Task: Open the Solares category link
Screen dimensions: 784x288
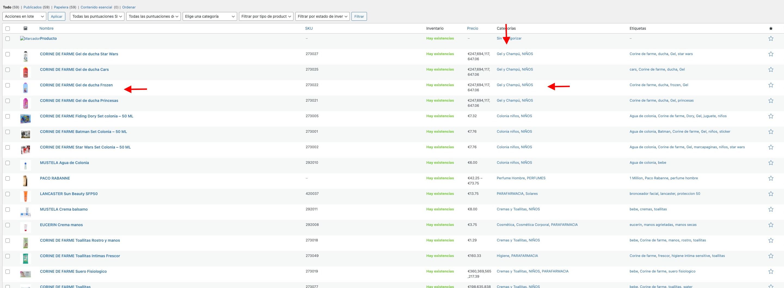Action: coord(532,193)
